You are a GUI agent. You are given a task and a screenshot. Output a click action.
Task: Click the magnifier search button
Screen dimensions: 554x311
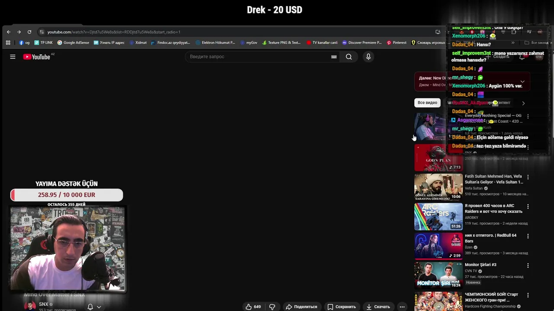pos(349,57)
